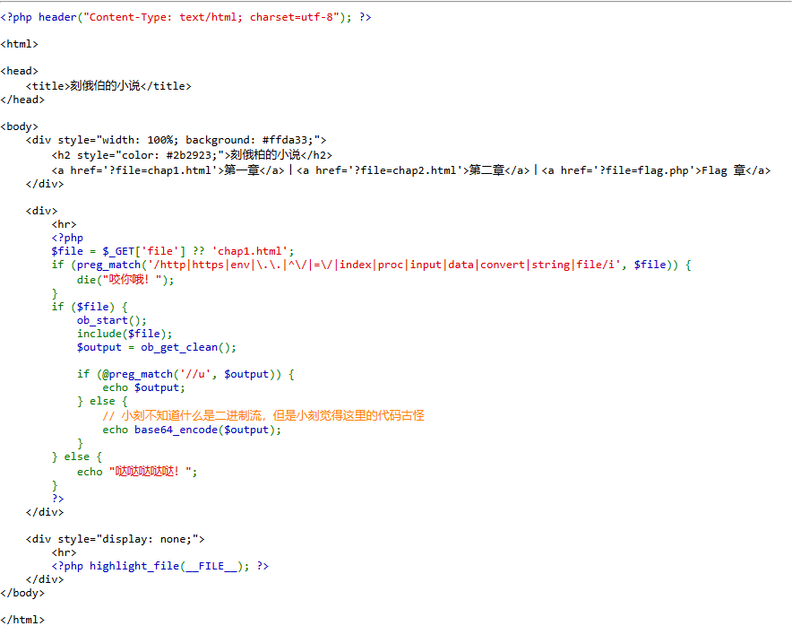Click the closing </html> tag
The width and height of the screenshot is (792, 626).
tap(22, 620)
